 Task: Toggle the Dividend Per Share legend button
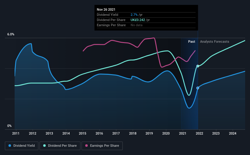(x=60, y=146)
